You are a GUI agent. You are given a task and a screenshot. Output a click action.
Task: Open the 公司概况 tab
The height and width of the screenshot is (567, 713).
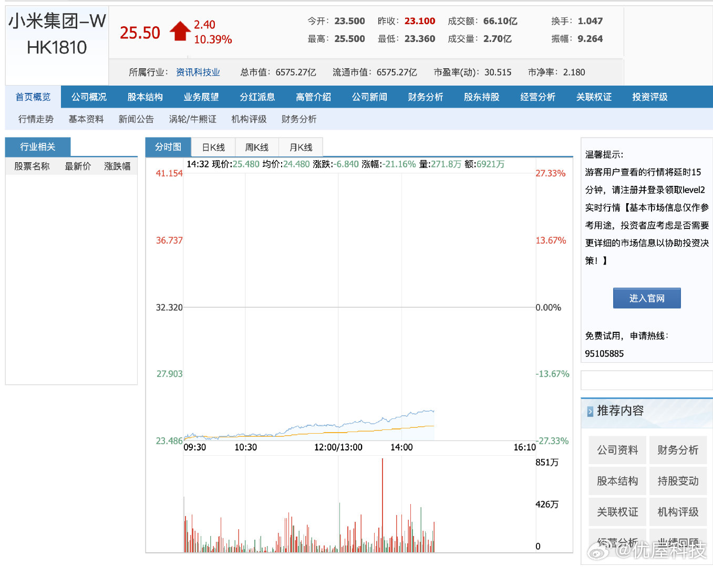pos(89,97)
